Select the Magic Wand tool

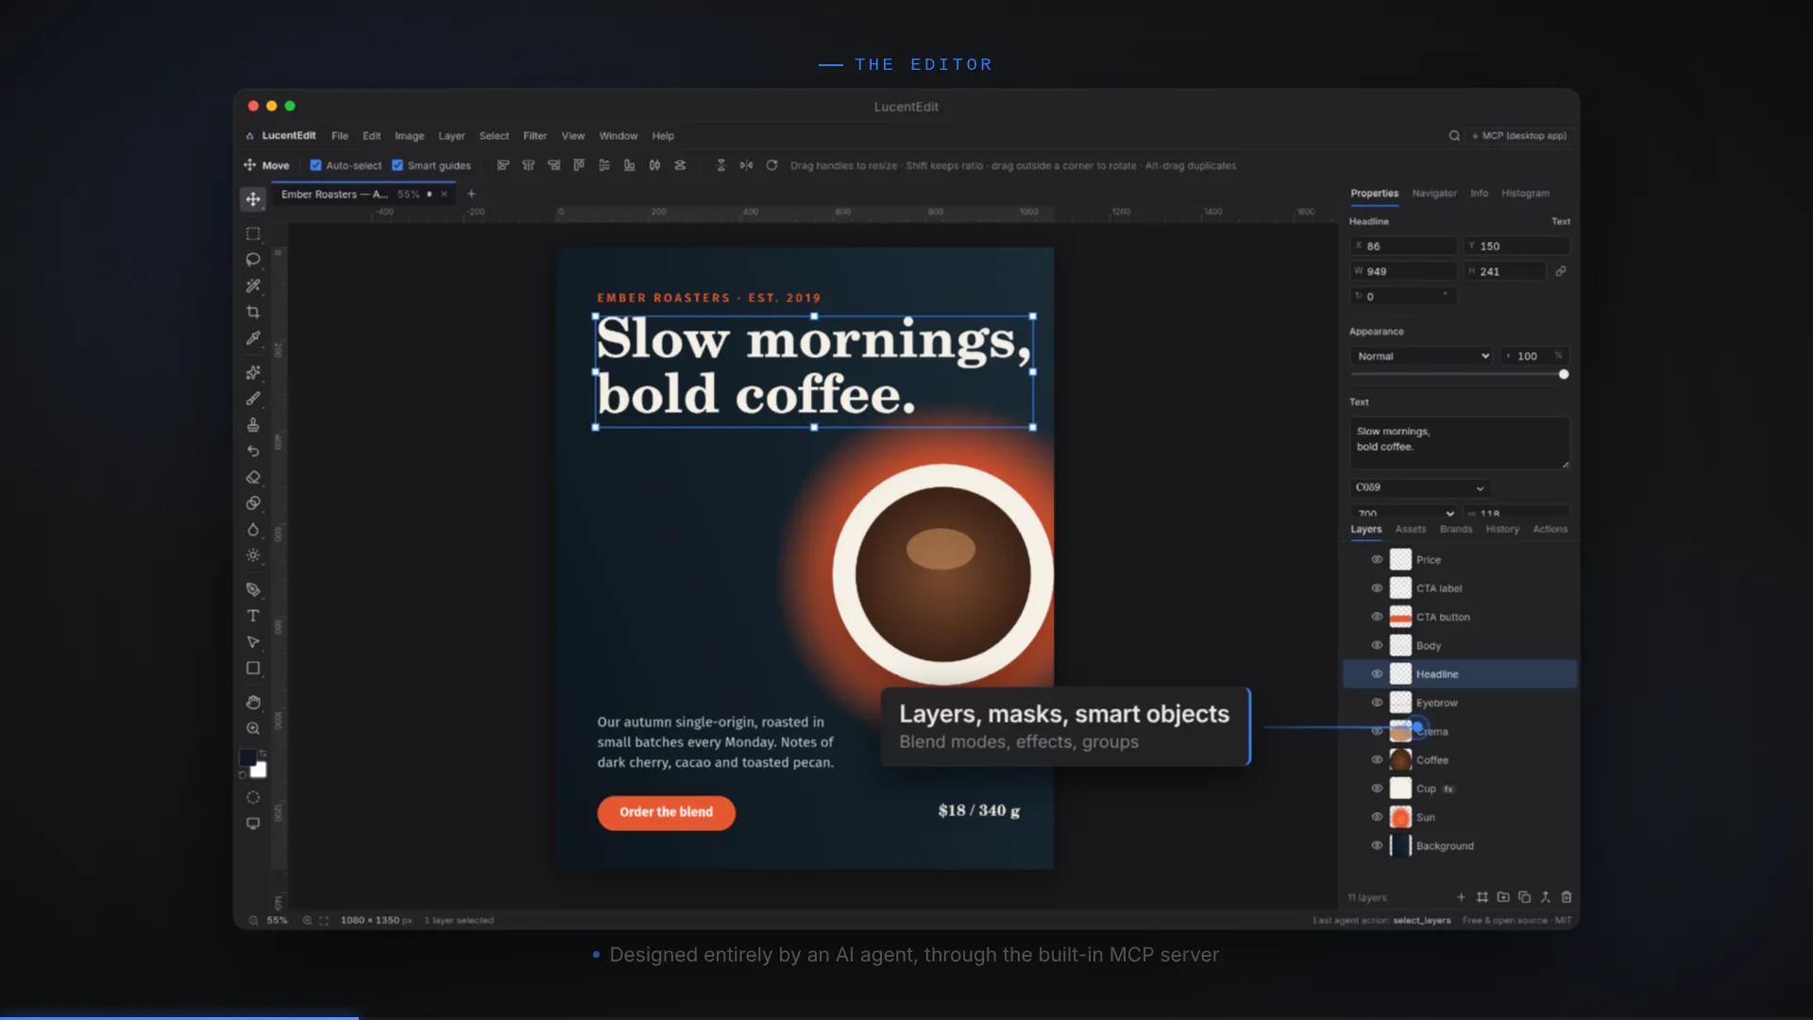coord(253,286)
